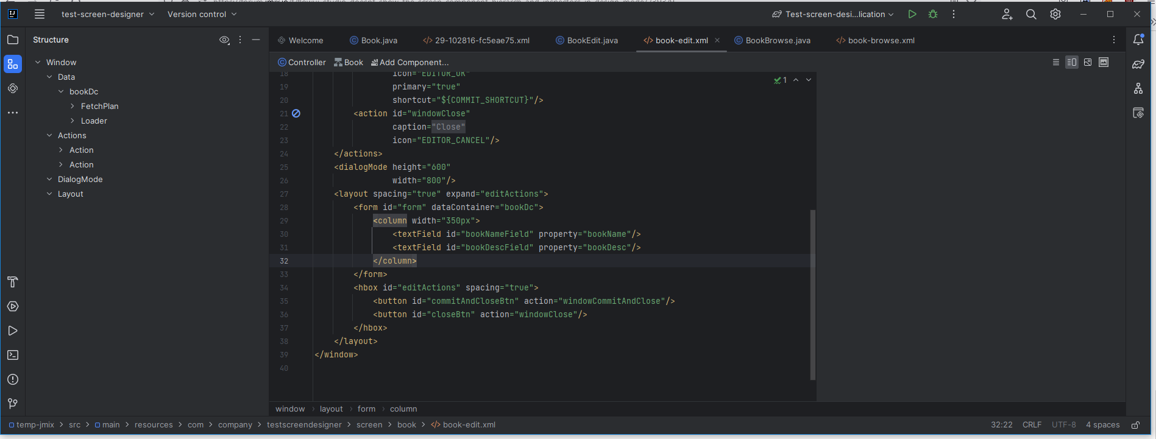Switch to the BookBrowse.java tab
The width and height of the screenshot is (1156, 439).
[x=772, y=40]
